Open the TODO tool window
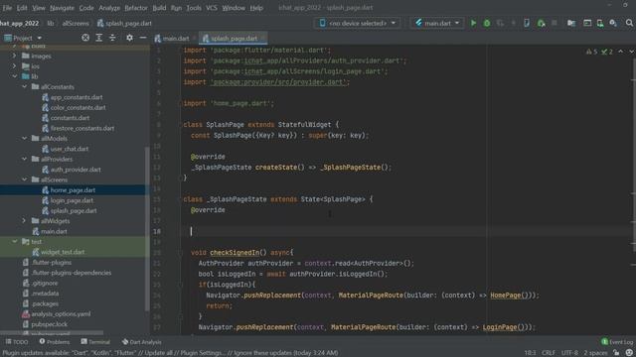Viewport: 636px width, 357px height. pos(17,342)
